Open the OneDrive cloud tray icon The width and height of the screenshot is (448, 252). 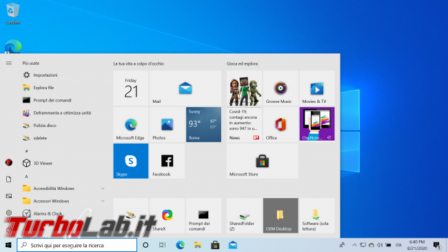tap(371, 245)
